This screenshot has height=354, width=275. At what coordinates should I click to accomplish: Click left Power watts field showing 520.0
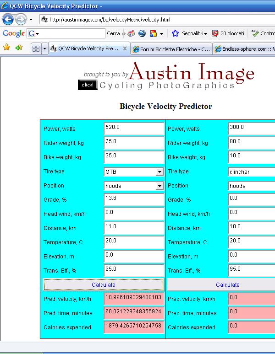(134, 129)
